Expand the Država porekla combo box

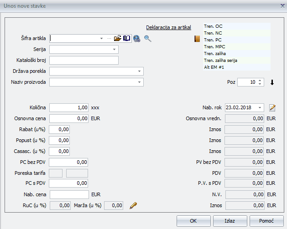point(139,71)
